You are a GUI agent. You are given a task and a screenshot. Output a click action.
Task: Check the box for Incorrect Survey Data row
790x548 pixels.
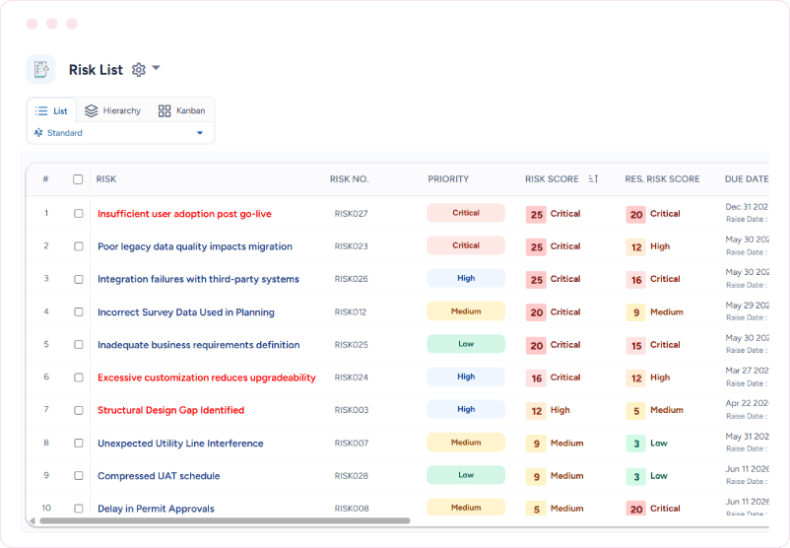(x=79, y=312)
